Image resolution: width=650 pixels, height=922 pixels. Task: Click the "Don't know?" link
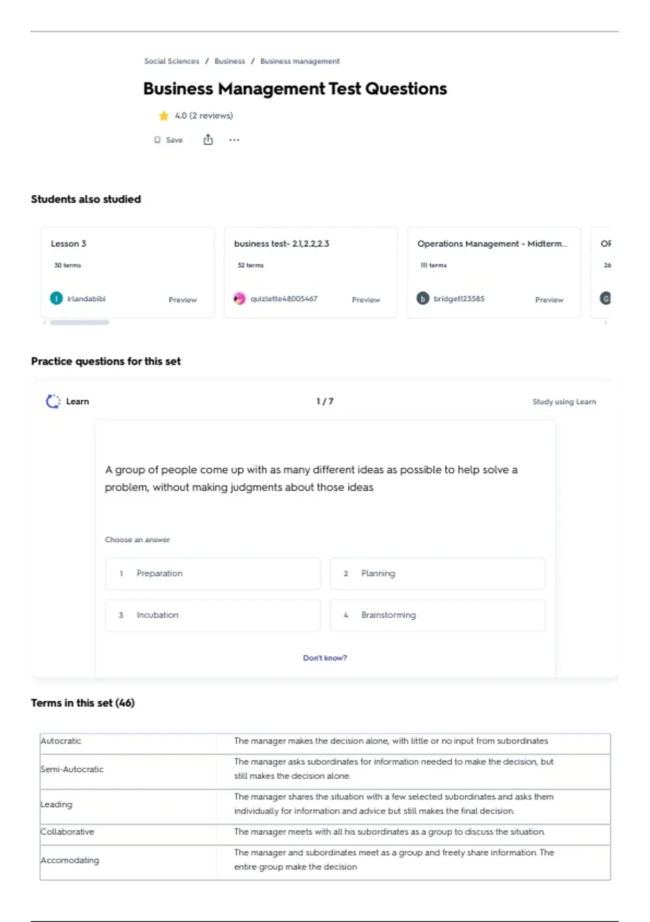tap(325, 658)
